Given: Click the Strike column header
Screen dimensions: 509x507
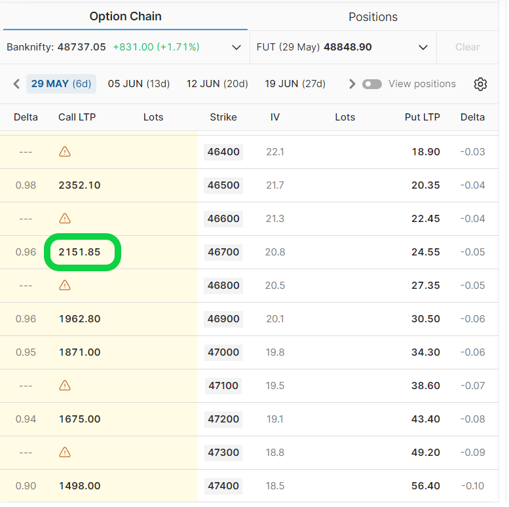Looking at the screenshot, I should click(x=223, y=117).
